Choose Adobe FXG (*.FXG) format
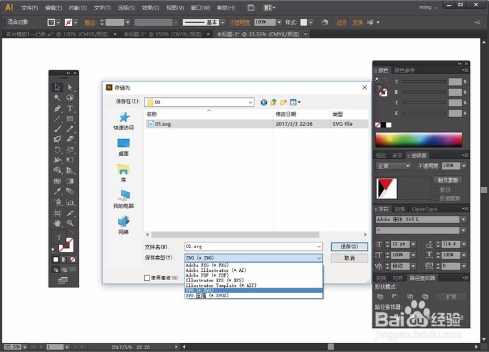489x352 pixels. (207, 266)
